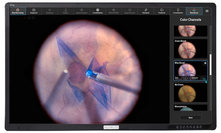Click the Color Channels panel scrollbar
221x133 pixels.
[x=210, y=65]
